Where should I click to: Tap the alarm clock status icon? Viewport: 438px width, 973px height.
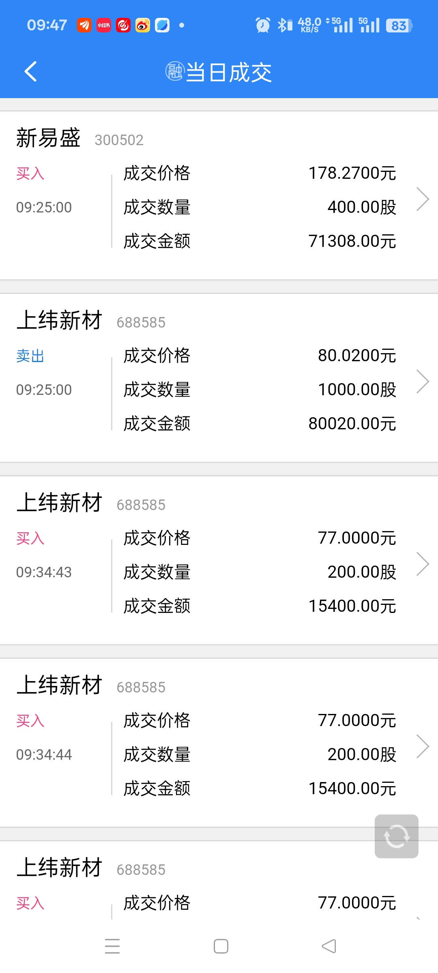(263, 25)
